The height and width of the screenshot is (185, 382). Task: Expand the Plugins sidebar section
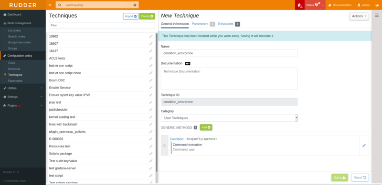(23, 106)
